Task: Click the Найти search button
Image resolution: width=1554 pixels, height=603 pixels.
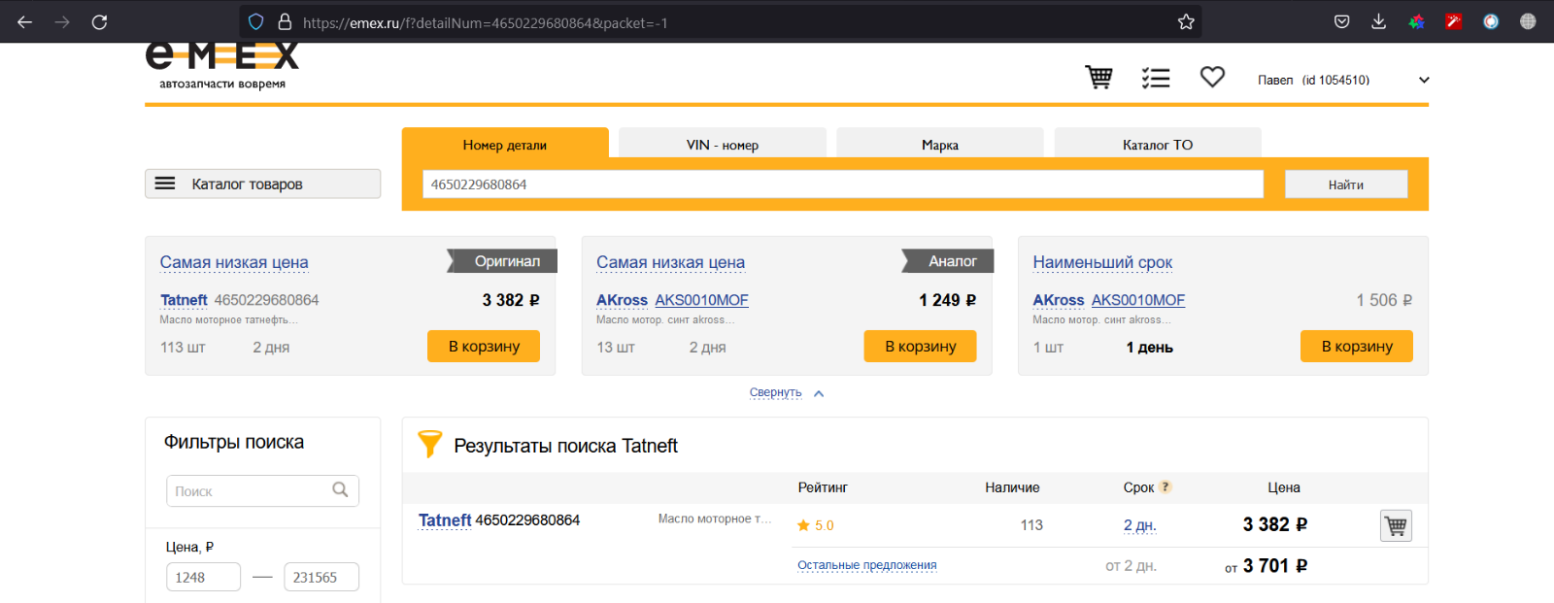Action: click(x=1346, y=184)
